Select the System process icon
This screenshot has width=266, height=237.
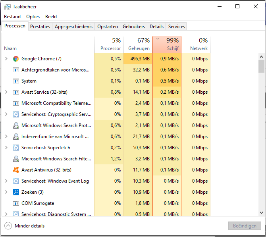pyautogui.click(x=16, y=81)
